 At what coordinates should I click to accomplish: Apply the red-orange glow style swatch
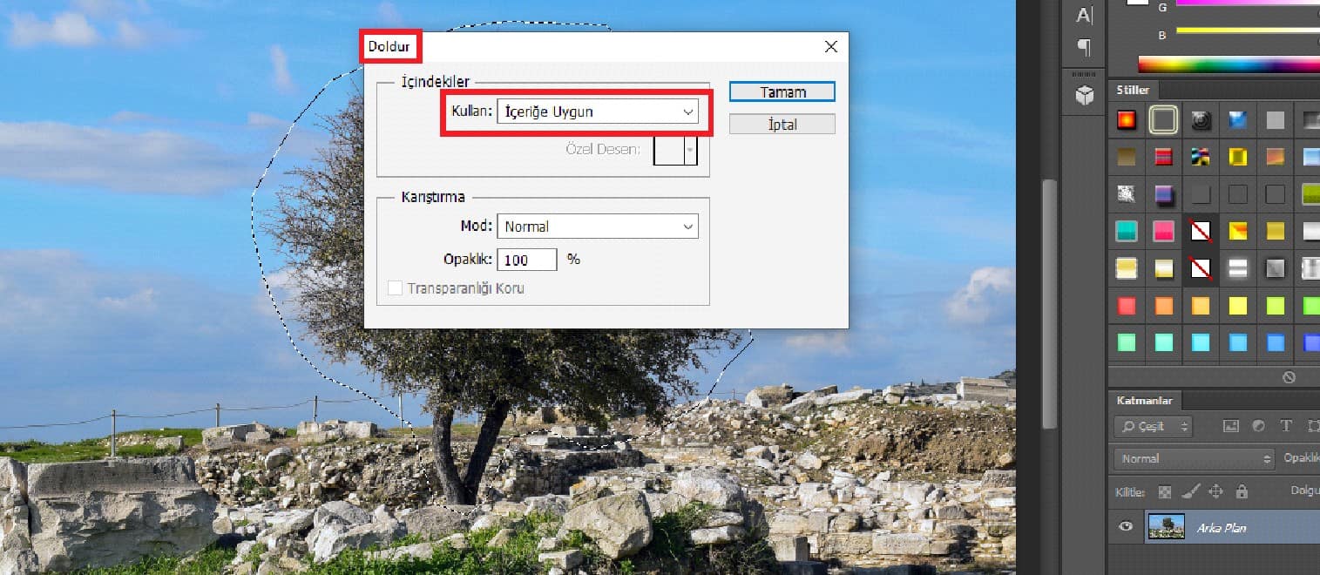(x=1126, y=119)
